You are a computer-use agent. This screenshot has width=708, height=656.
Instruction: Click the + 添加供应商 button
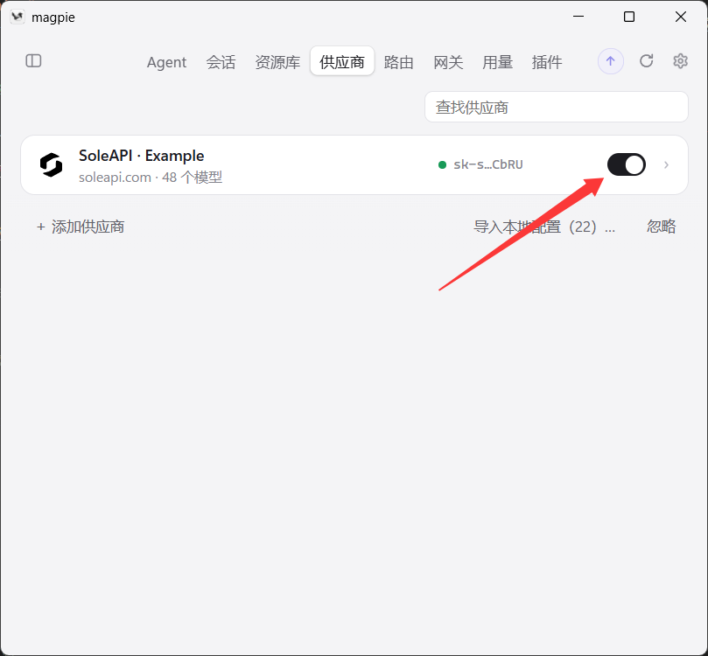(81, 227)
